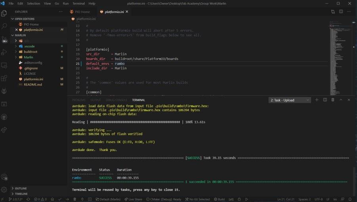Viewport: 357px width, 202px height.
Task: Click 'Ln 21, Col 21' in status bar
Action: tap(286, 199)
